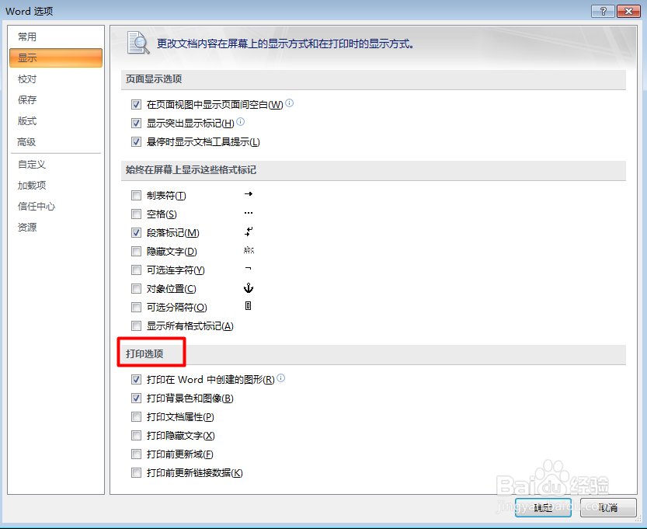Click the optional break symbol icon
This screenshot has width=647, height=529.
(248, 306)
